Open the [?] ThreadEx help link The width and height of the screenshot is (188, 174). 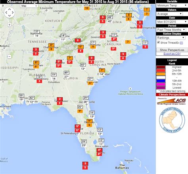(181, 43)
